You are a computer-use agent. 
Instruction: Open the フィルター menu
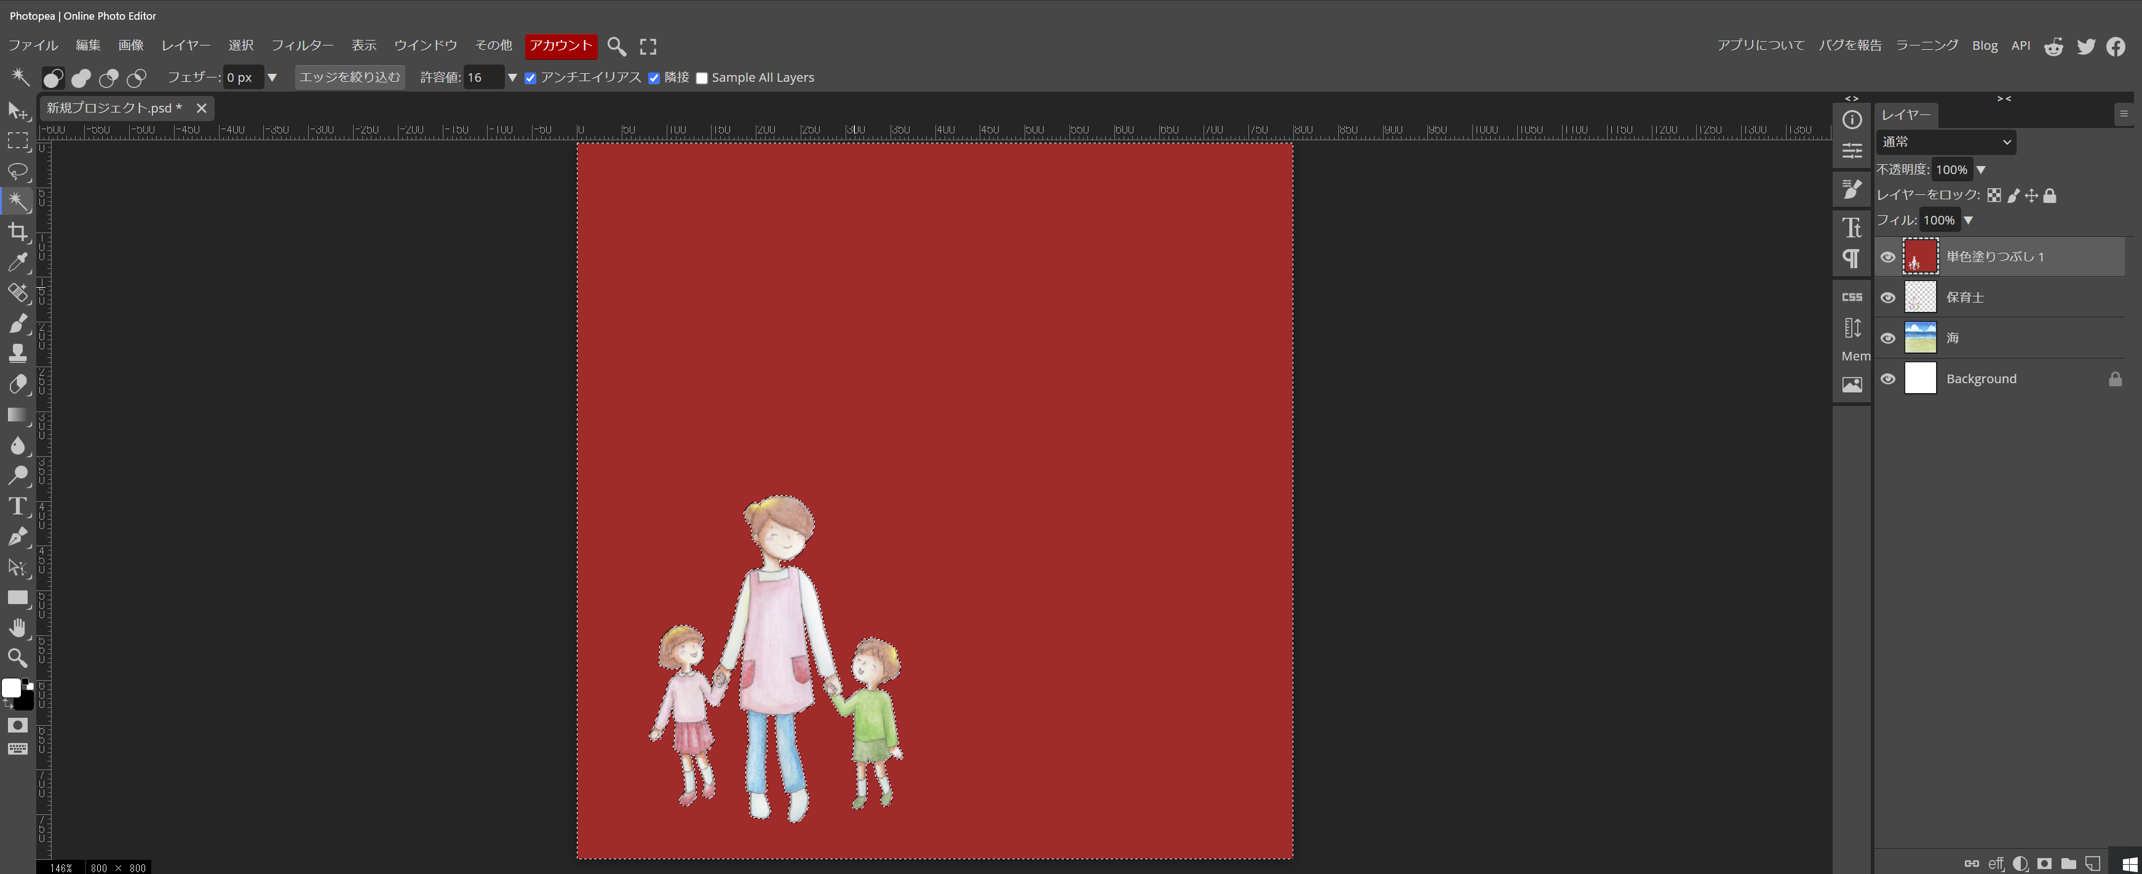(x=302, y=45)
